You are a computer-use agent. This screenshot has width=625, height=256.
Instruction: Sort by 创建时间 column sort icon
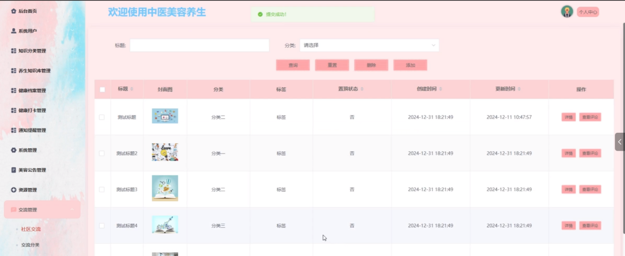click(441, 89)
